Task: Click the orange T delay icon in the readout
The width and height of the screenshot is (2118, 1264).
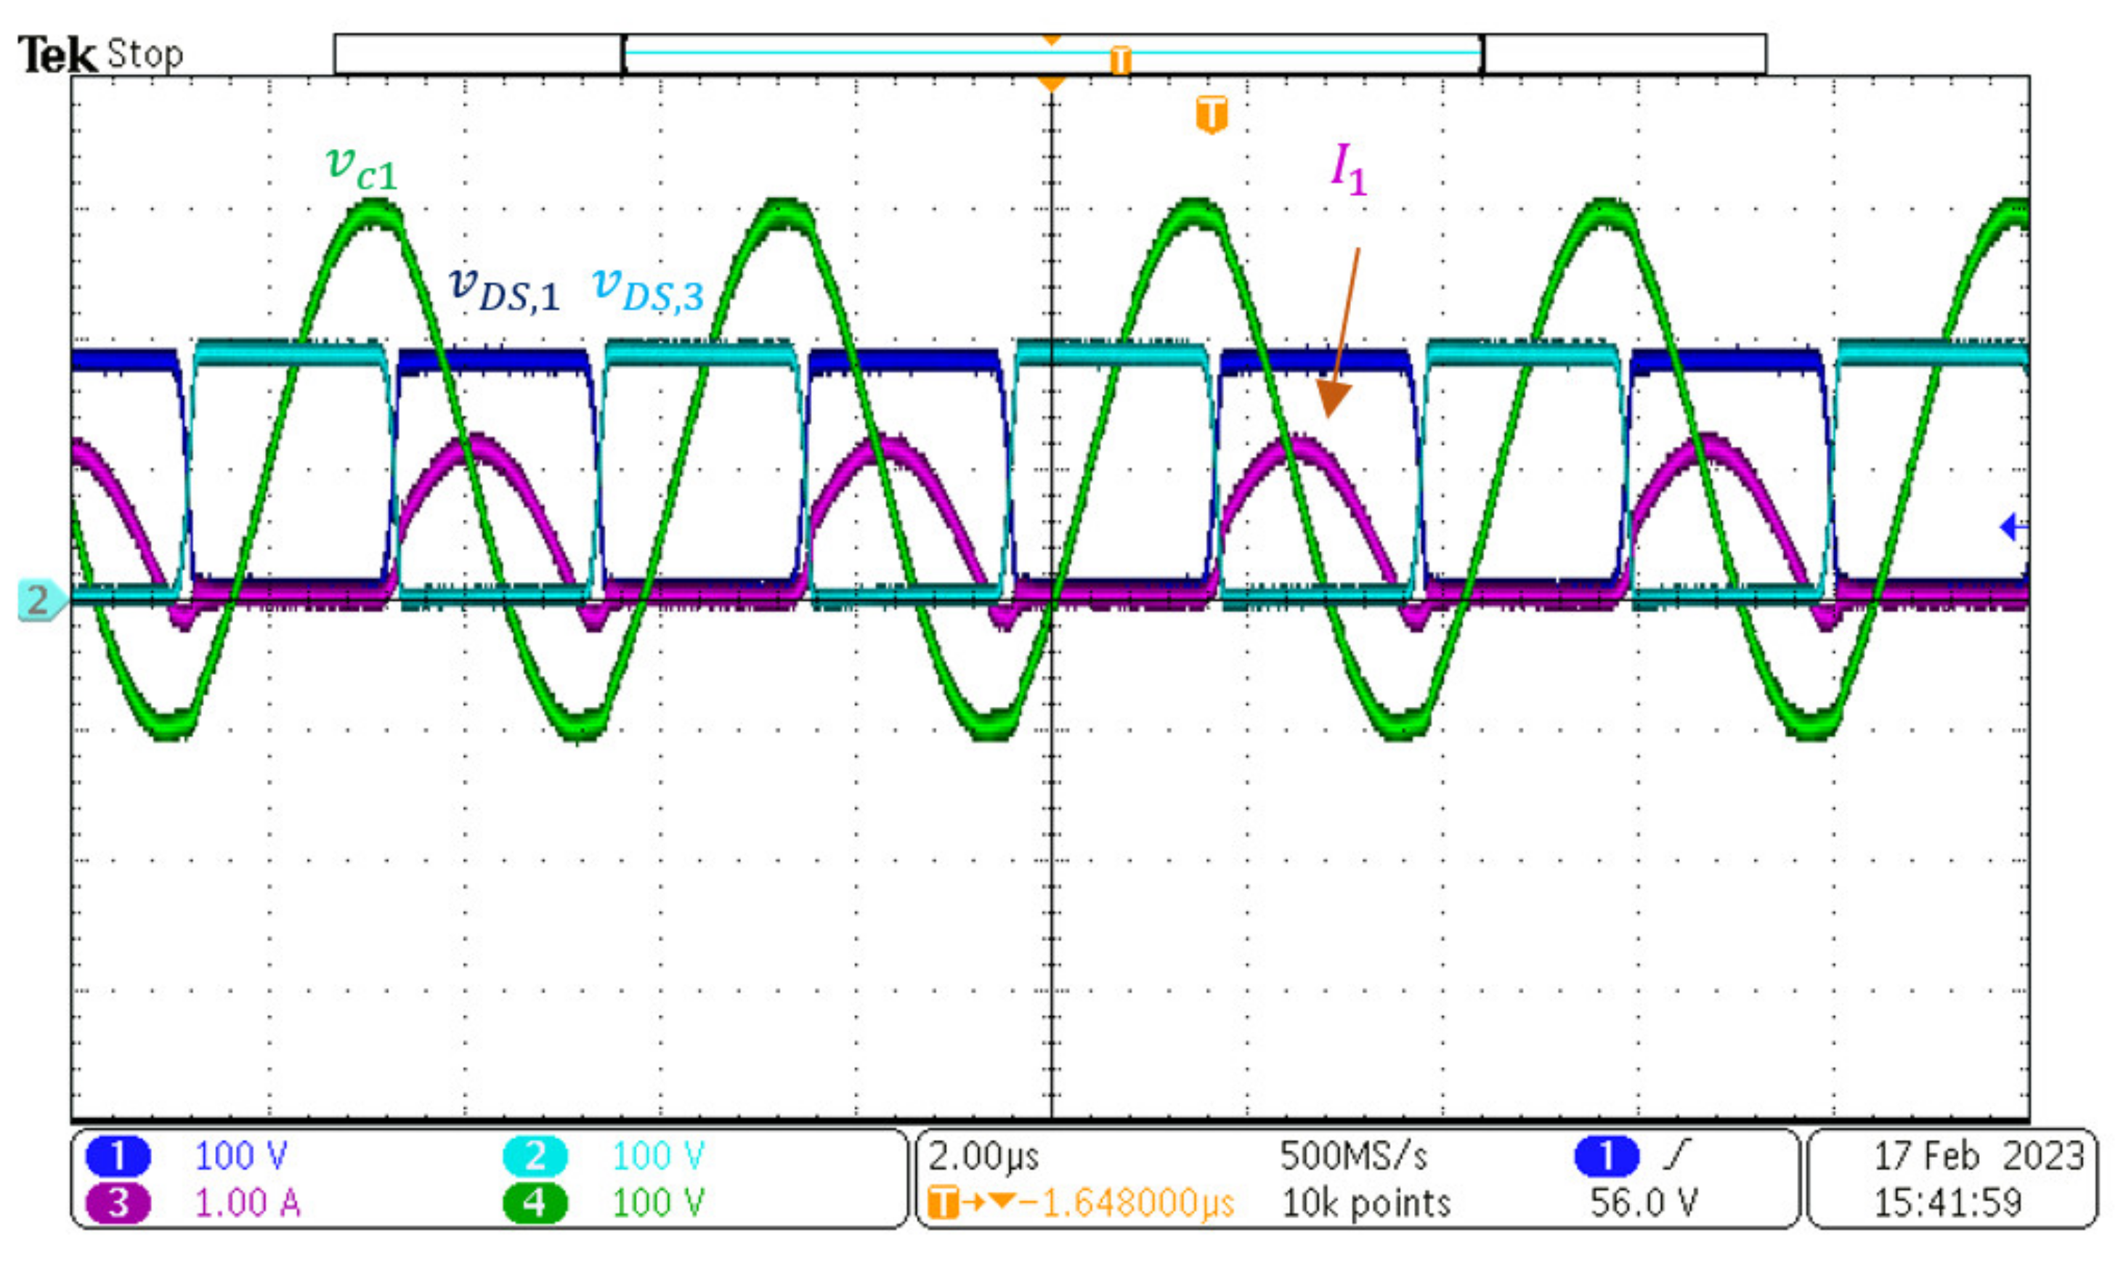Action: [943, 1203]
